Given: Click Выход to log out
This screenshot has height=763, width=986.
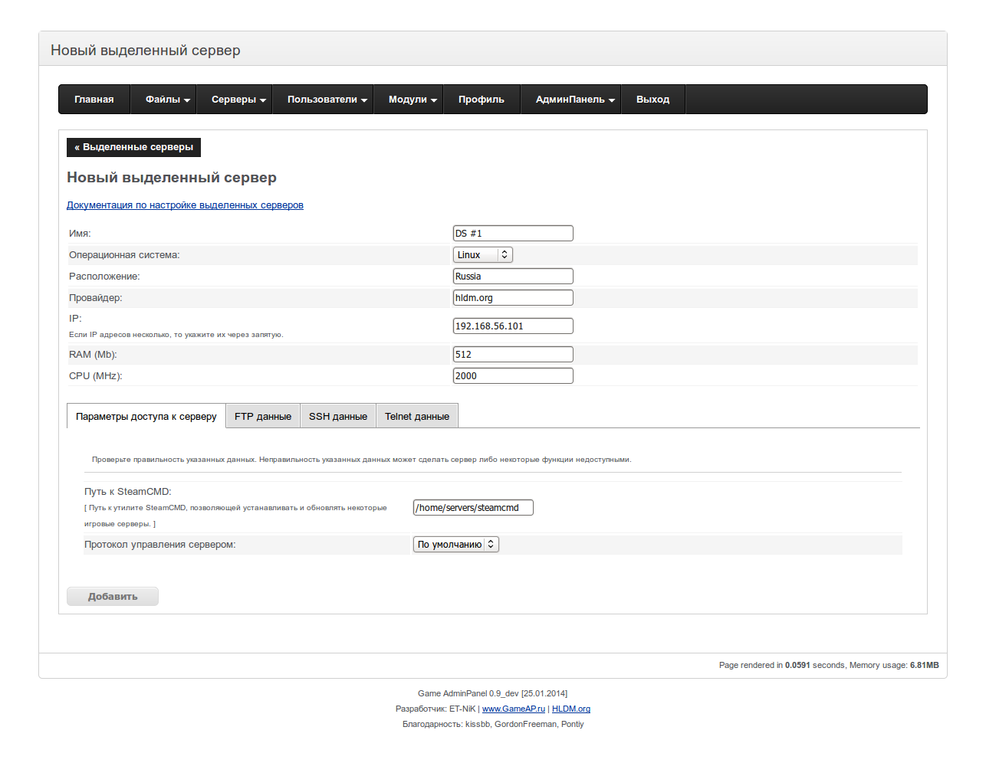Looking at the screenshot, I should (x=652, y=100).
